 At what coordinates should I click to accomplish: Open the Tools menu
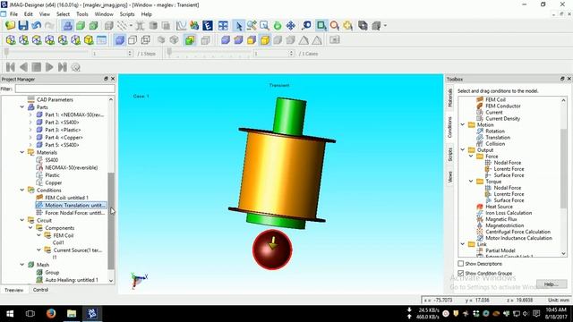pyautogui.click(x=82, y=14)
